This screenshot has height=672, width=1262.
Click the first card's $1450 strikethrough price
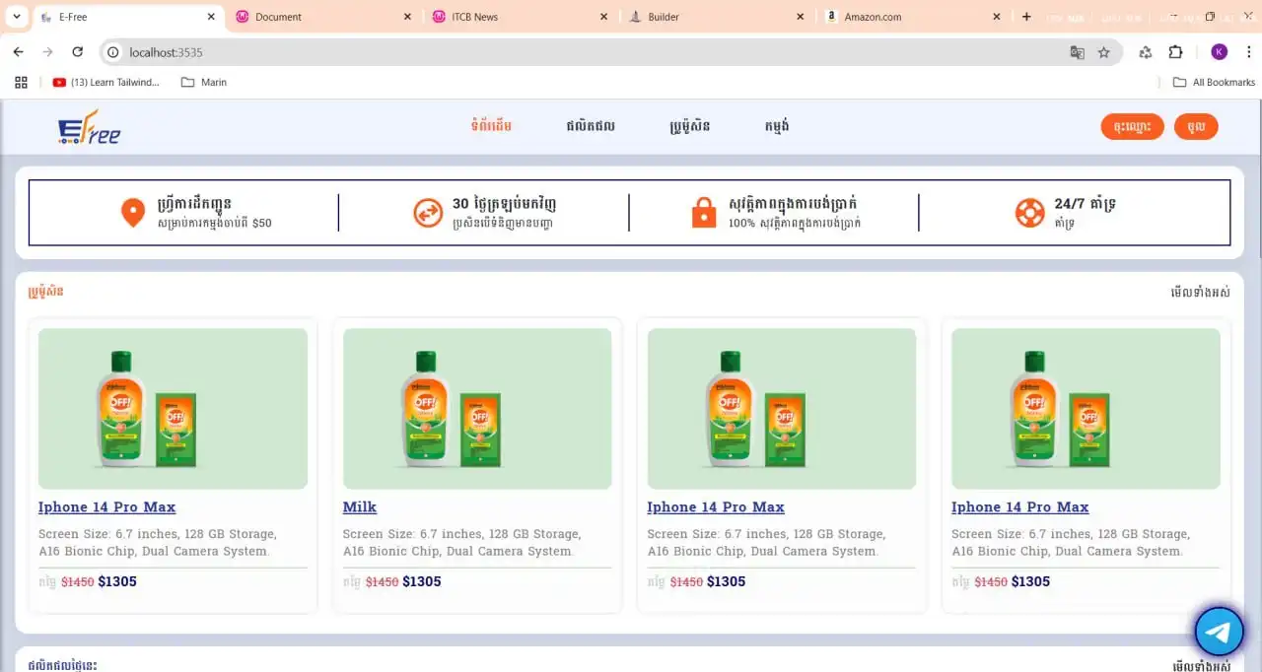(78, 582)
